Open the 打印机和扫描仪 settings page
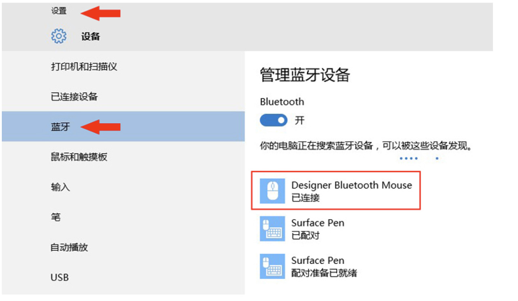 (84, 67)
